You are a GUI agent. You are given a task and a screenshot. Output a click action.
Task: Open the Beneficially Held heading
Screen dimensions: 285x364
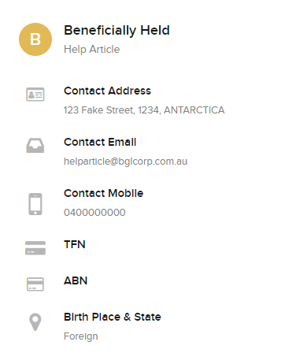[x=117, y=31]
